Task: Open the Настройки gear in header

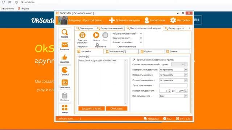Action: click(180, 20)
